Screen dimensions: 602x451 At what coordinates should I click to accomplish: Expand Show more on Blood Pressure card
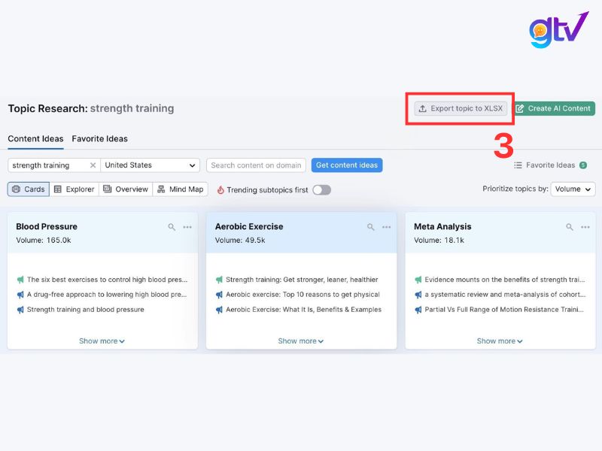(x=102, y=341)
